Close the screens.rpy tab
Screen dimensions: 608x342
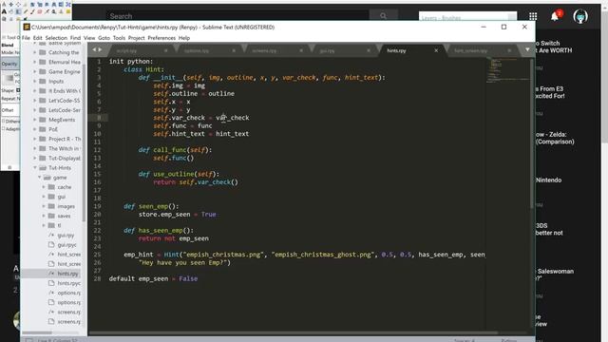[301, 50]
